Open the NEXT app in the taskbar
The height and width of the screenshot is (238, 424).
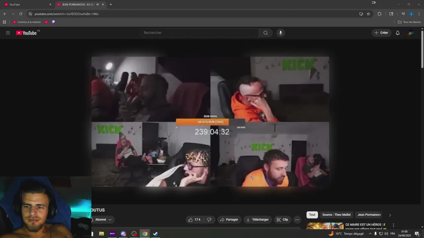tap(112, 234)
